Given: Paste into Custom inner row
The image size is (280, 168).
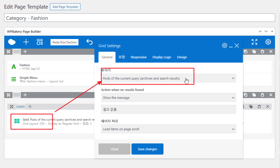Looking at the screenshot, I should click(259, 106).
